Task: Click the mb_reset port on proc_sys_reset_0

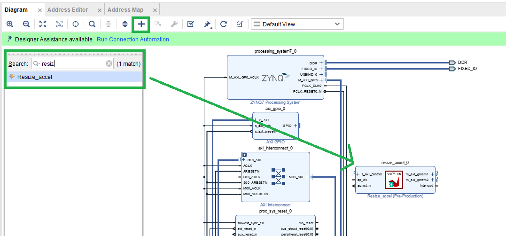Action: pos(307,223)
